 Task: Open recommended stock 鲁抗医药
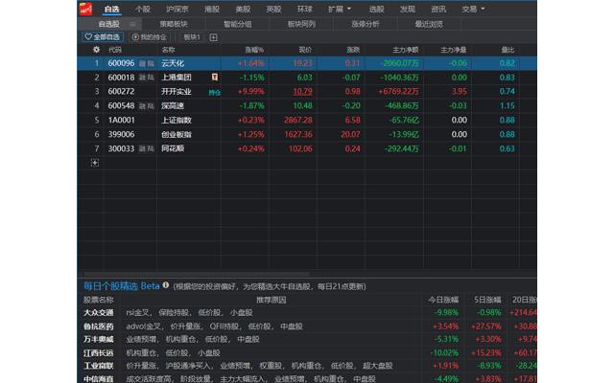pyautogui.click(x=99, y=327)
